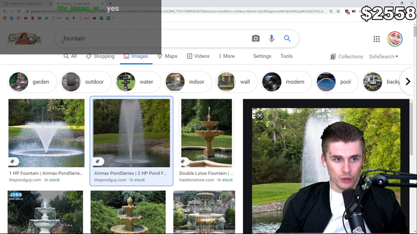Image resolution: width=417 pixels, height=234 pixels.
Task: Click the product tag on the Double Lotus image
Action: [182, 161]
